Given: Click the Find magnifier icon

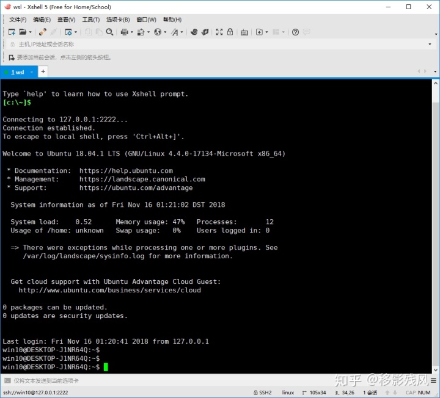Looking at the screenshot, I should point(110,32).
